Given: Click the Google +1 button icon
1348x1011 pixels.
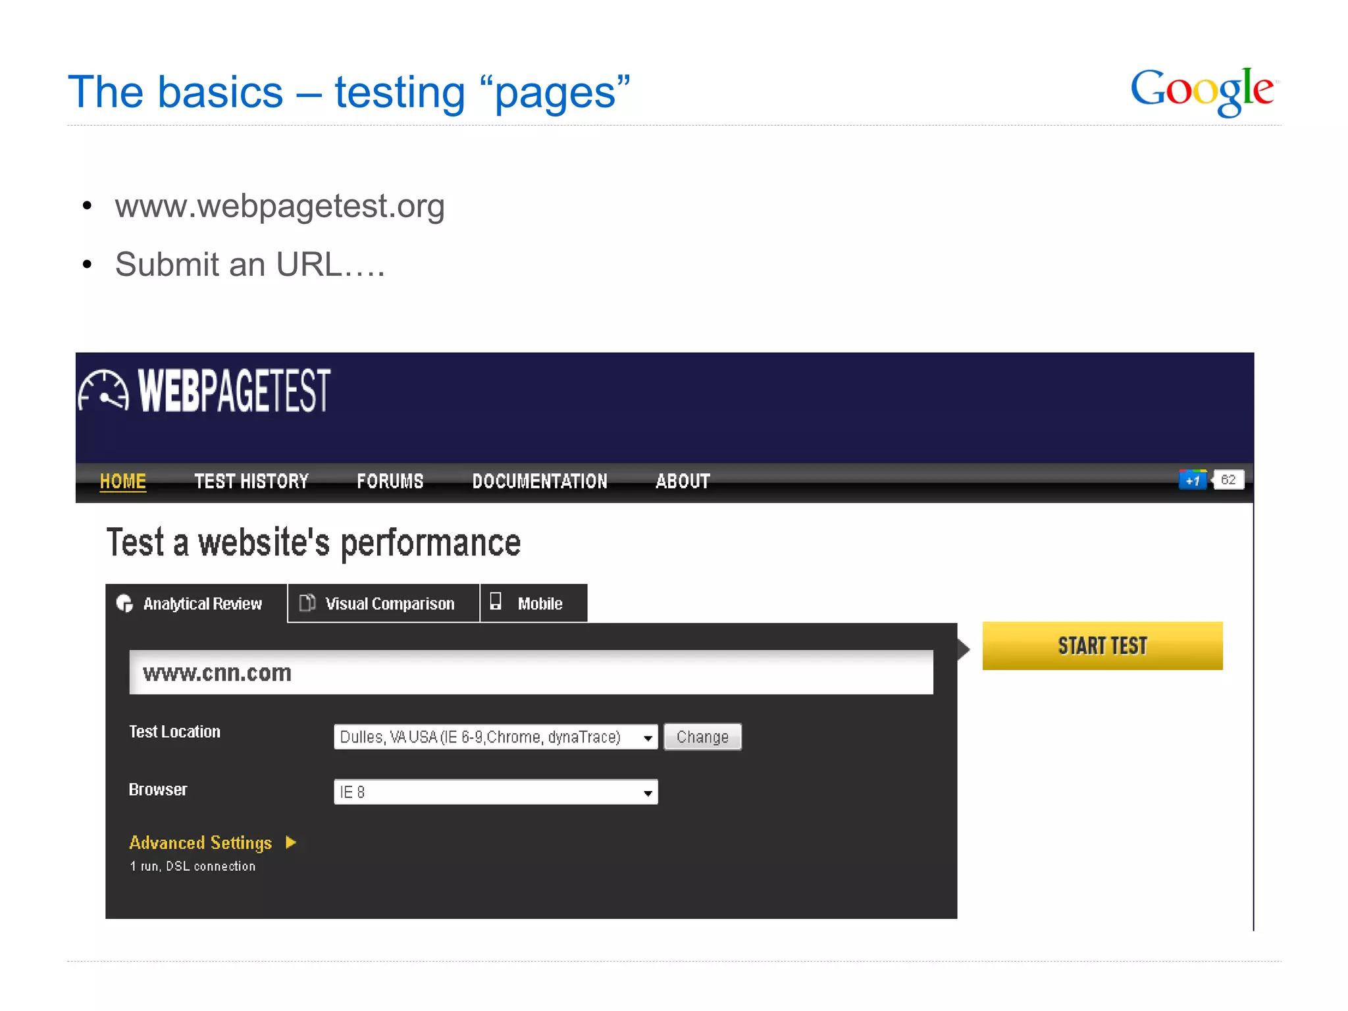Looking at the screenshot, I should pos(1193,480).
